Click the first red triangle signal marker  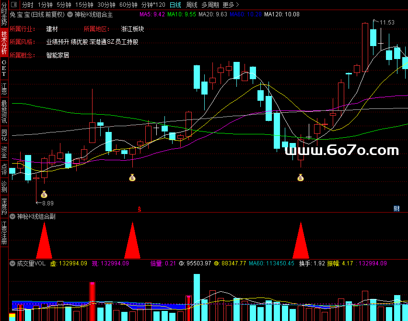click(x=44, y=240)
